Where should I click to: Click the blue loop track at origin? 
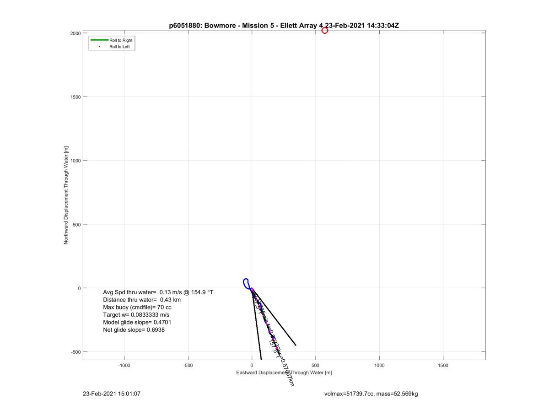[x=246, y=284]
